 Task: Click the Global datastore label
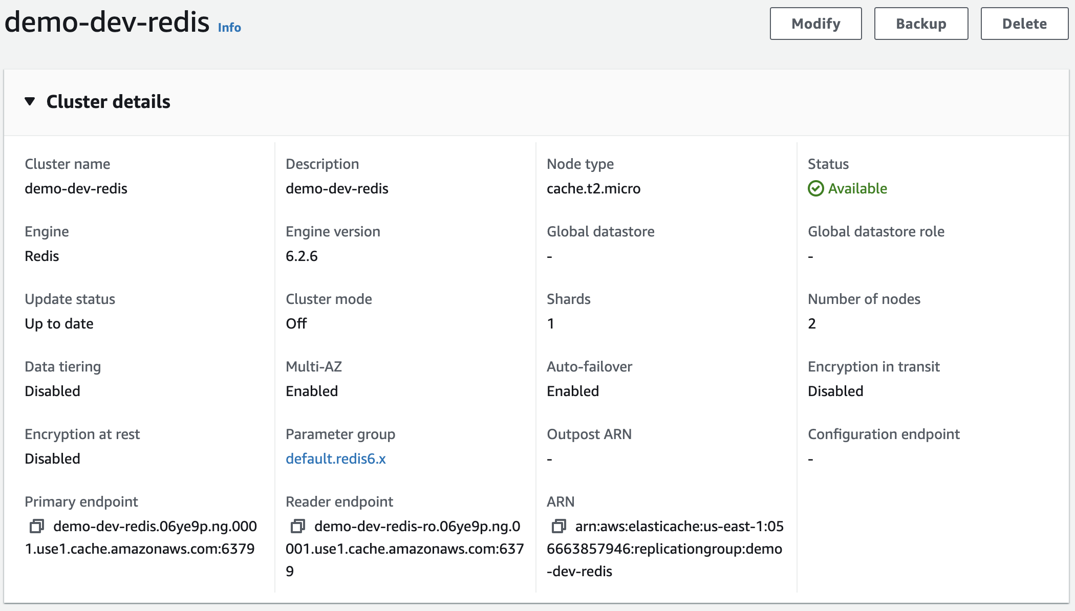pyautogui.click(x=600, y=231)
